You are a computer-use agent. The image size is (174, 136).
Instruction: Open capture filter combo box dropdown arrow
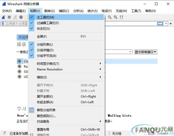(130, 52)
